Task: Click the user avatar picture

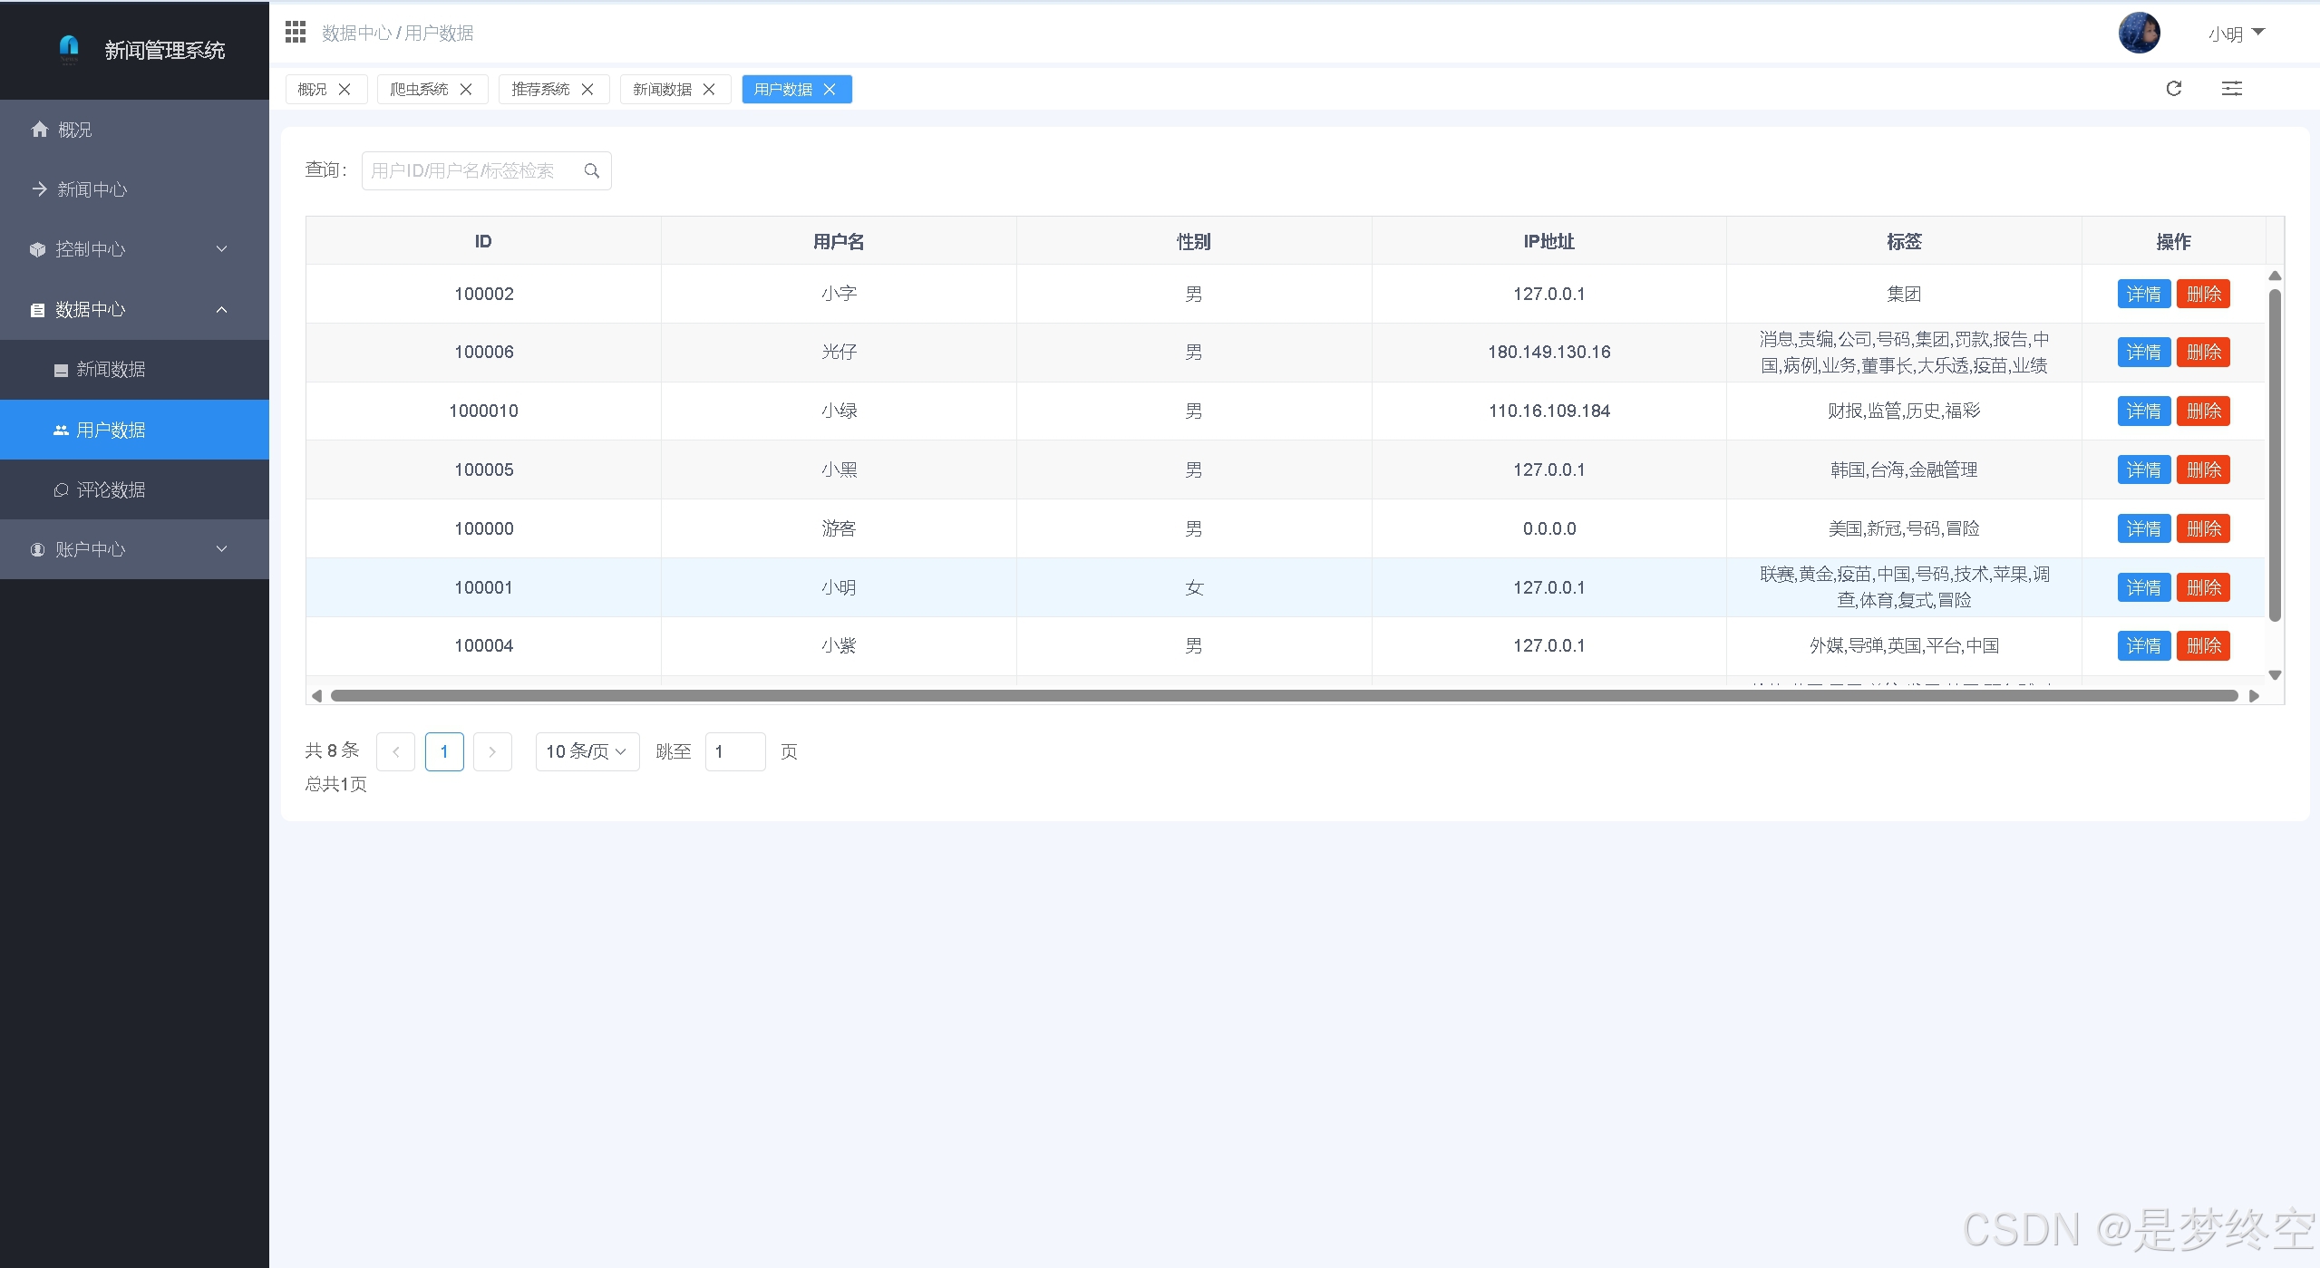Action: (x=2139, y=34)
